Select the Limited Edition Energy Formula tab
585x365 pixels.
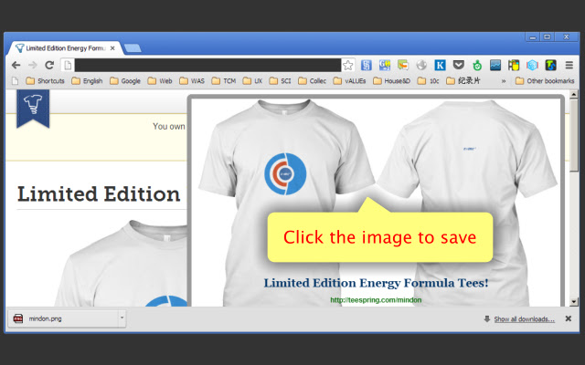tap(65, 48)
